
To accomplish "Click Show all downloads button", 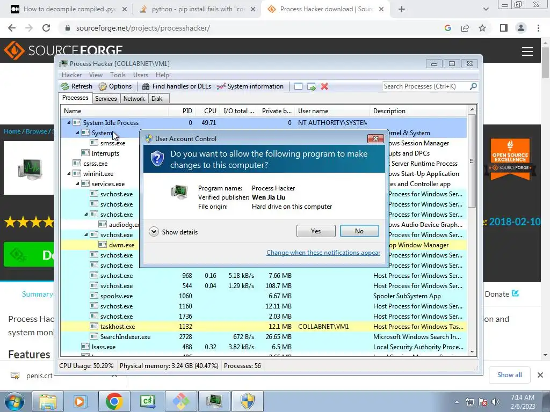I will coord(509,375).
